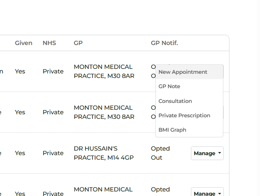Click Private in the top visible row

coord(53,72)
